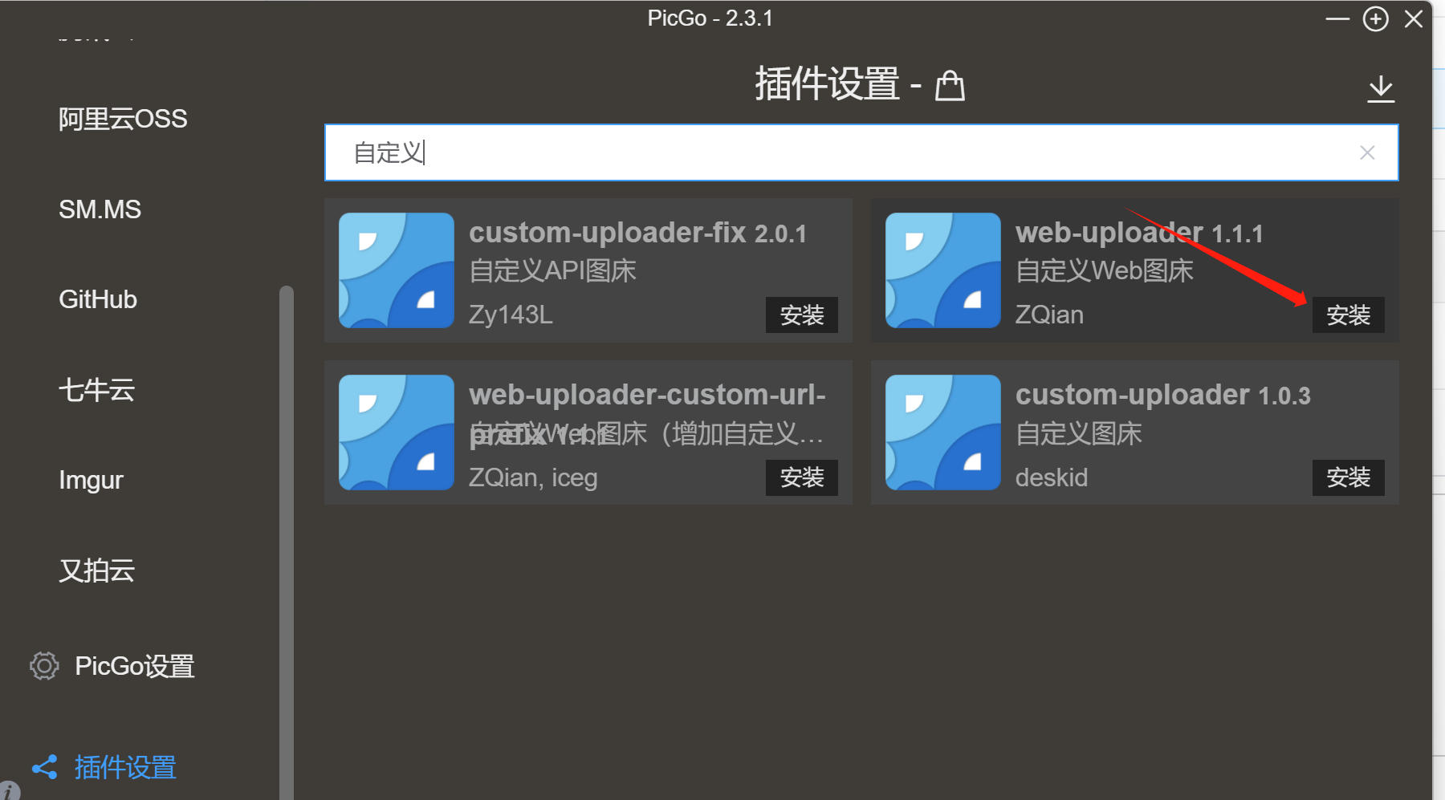Click the custom-uploader plugin logo
Image resolution: width=1445 pixels, height=800 pixels.
(x=943, y=432)
